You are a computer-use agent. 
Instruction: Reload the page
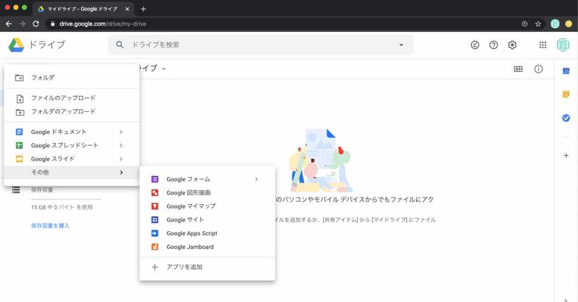tap(36, 24)
